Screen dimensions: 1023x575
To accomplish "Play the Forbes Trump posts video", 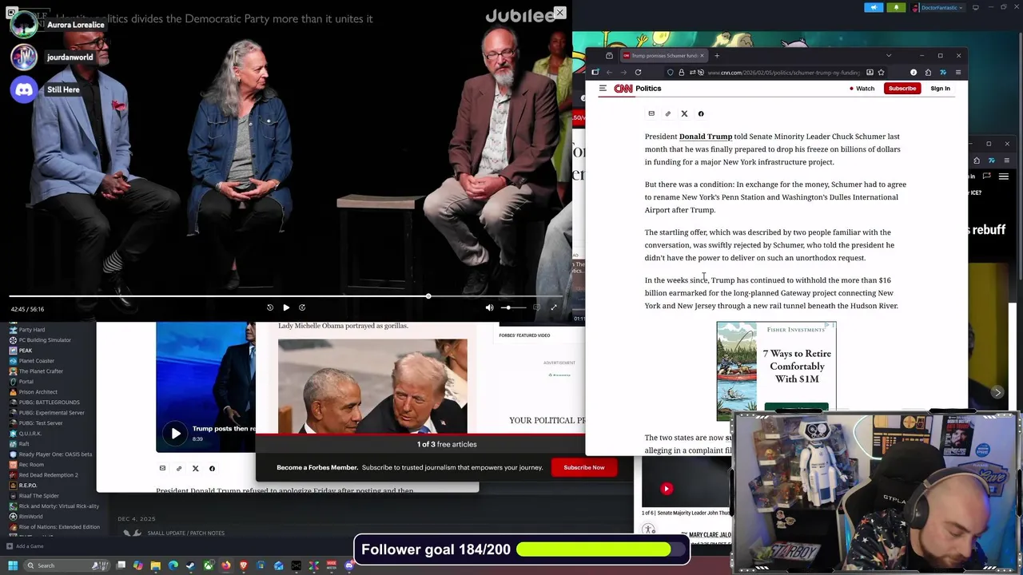I will tap(175, 434).
